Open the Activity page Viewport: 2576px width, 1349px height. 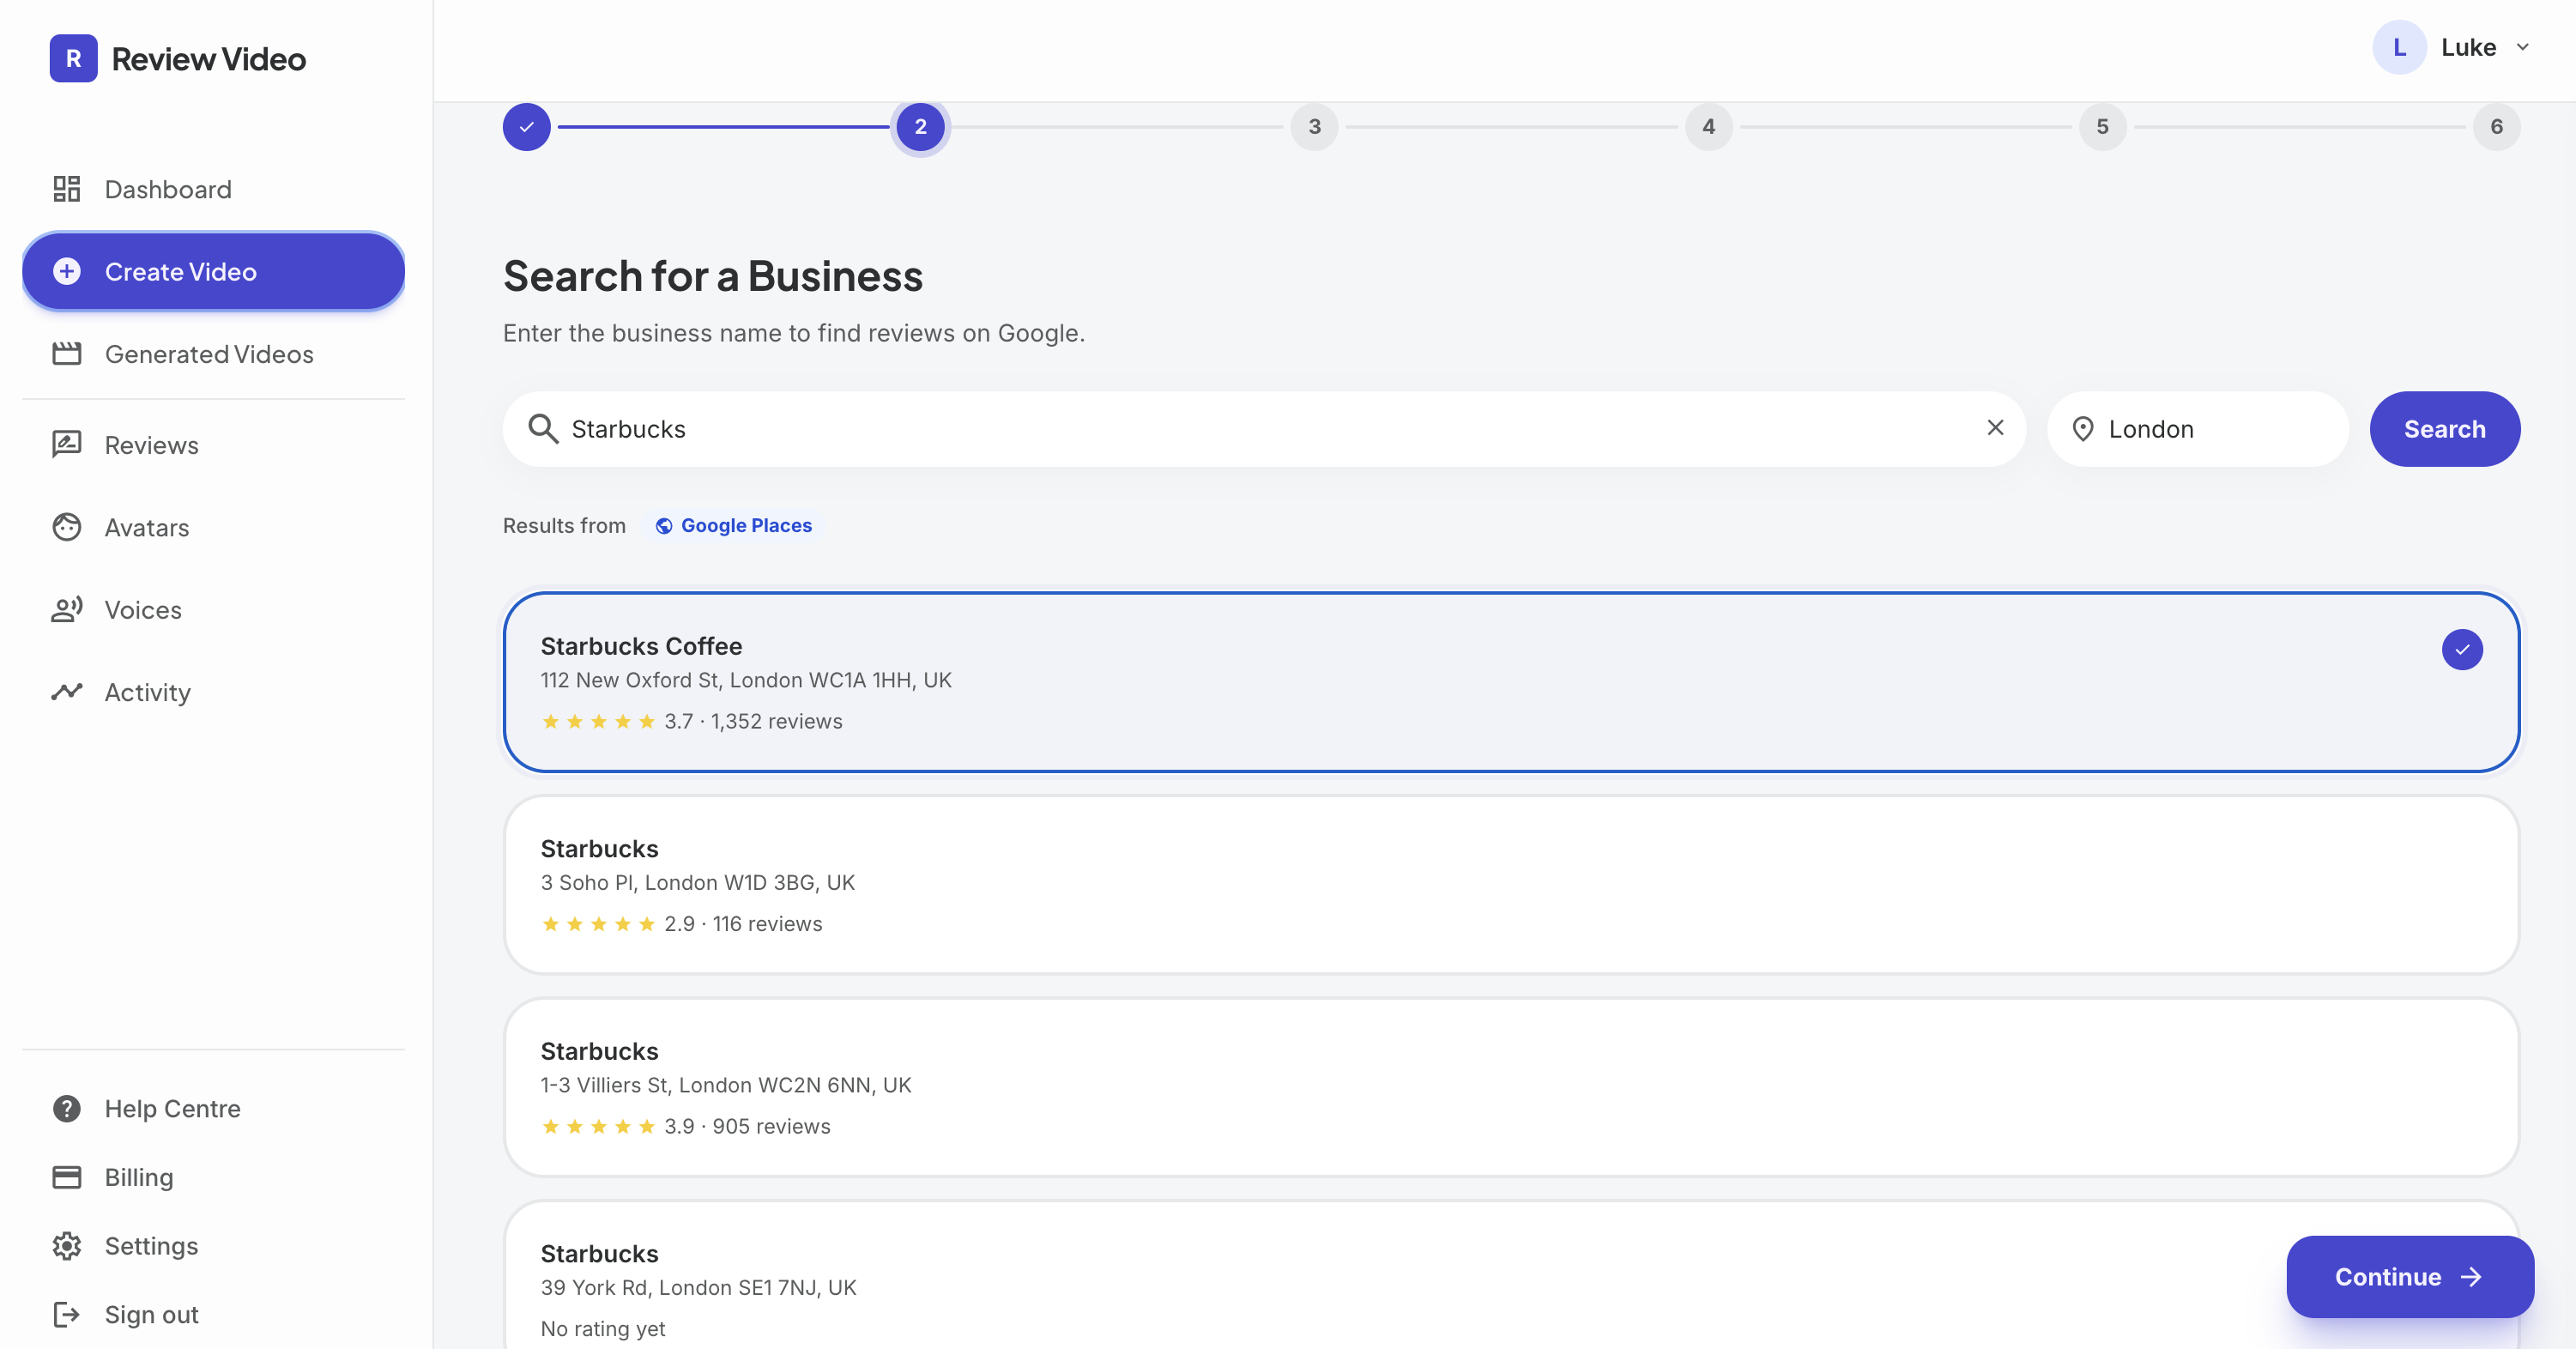tap(213, 692)
